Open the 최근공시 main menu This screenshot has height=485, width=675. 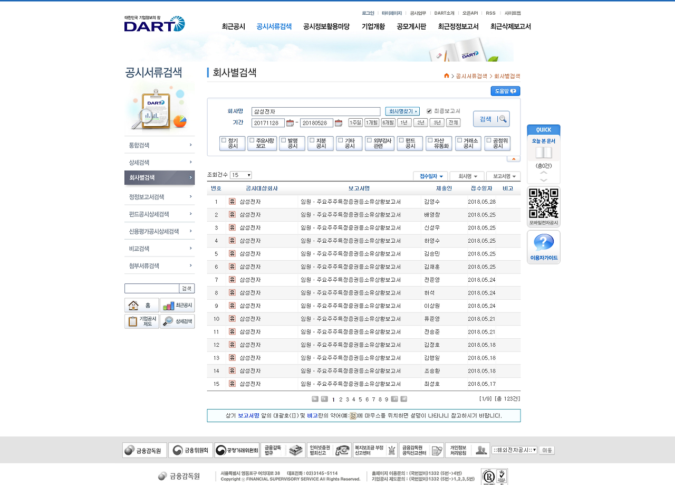pos(234,26)
